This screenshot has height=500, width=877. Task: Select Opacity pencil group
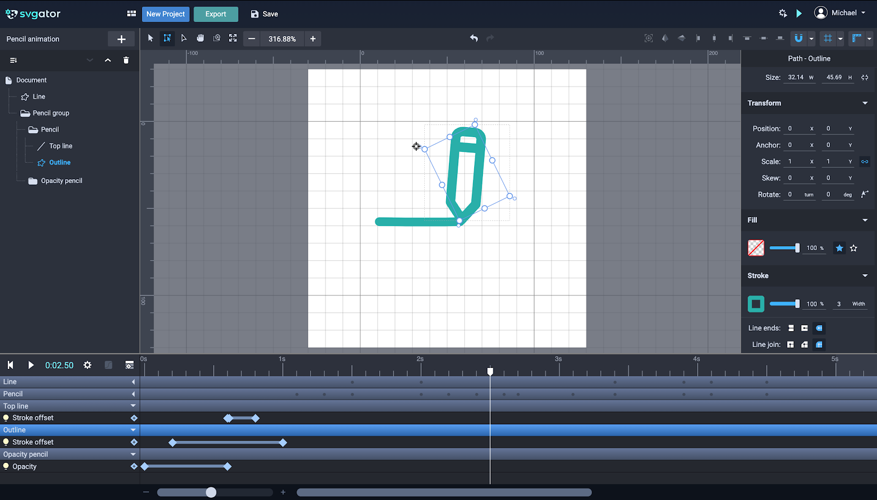coord(61,181)
